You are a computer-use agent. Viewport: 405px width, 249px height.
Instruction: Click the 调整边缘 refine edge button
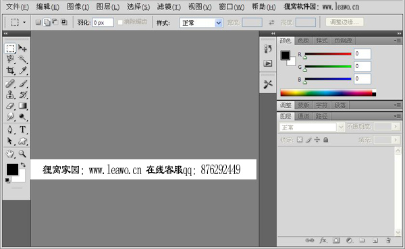coord(344,22)
